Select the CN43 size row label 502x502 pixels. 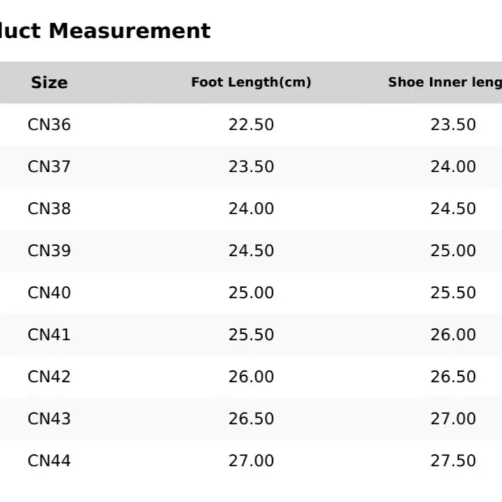pos(49,418)
